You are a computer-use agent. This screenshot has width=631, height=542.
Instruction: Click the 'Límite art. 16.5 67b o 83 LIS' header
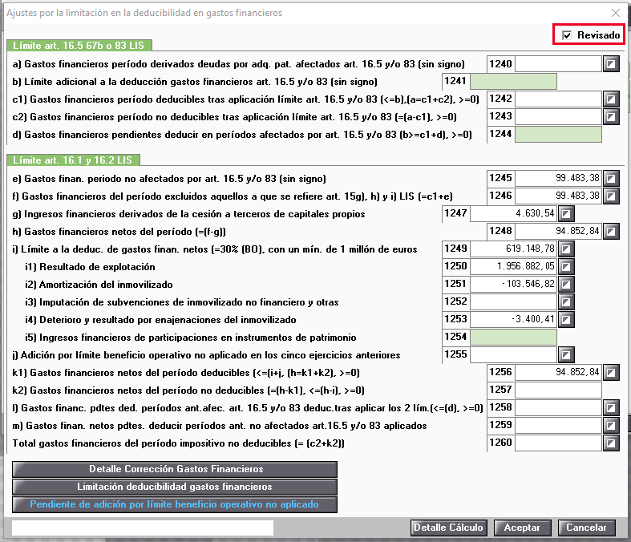point(79,46)
